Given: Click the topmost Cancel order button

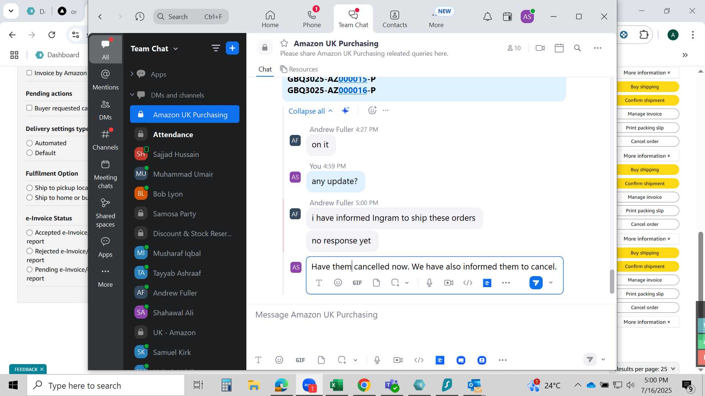Looking at the screenshot, I should 647,141.
